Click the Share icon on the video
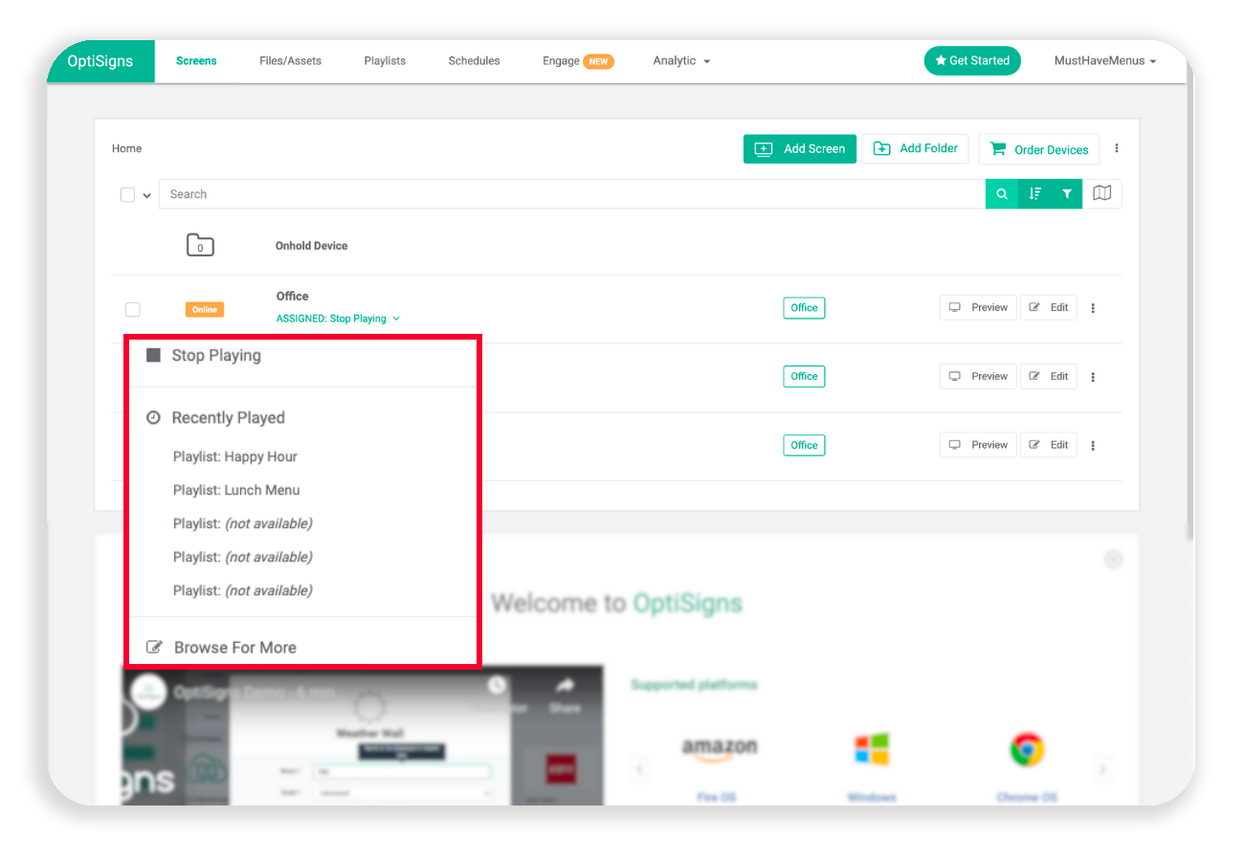 (565, 695)
